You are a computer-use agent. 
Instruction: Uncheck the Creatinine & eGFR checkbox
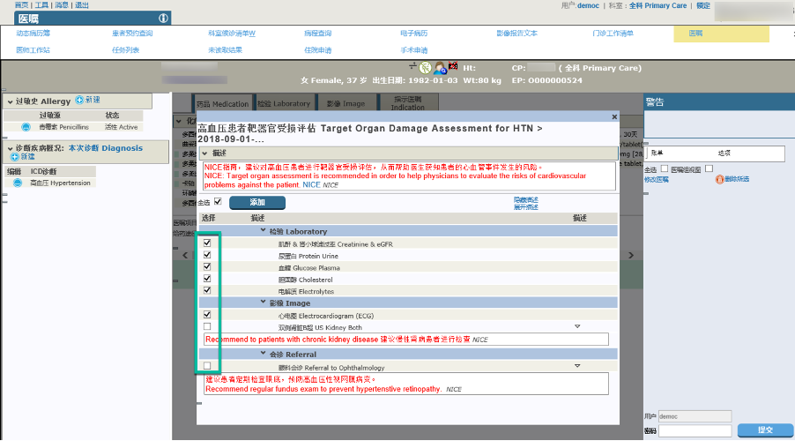(207, 243)
